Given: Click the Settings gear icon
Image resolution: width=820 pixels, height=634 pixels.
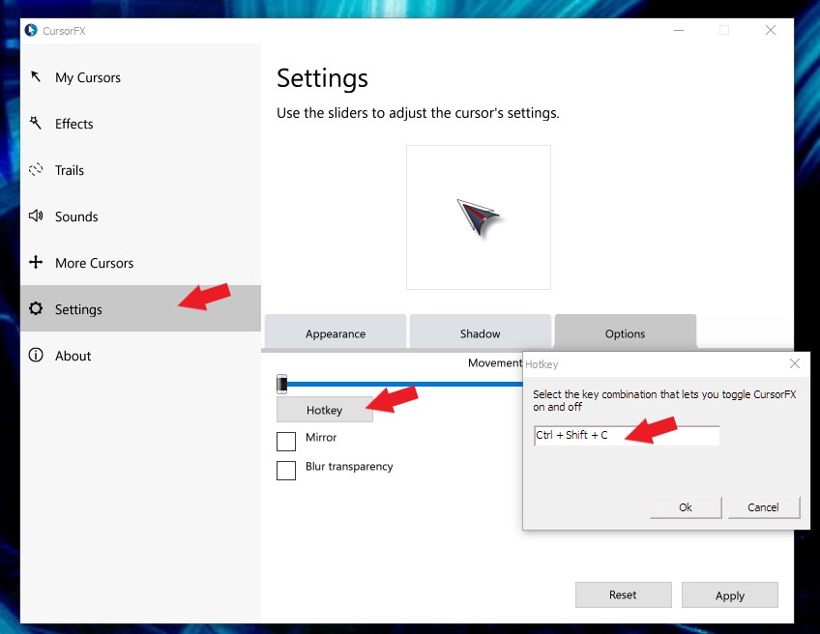Looking at the screenshot, I should [36, 309].
